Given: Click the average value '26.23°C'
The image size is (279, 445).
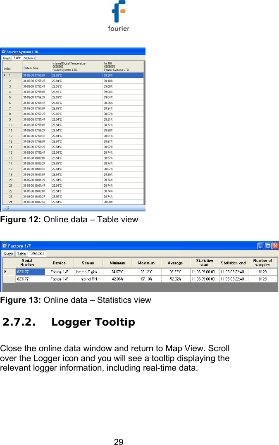Looking at the screenshot, I should 175,271.
